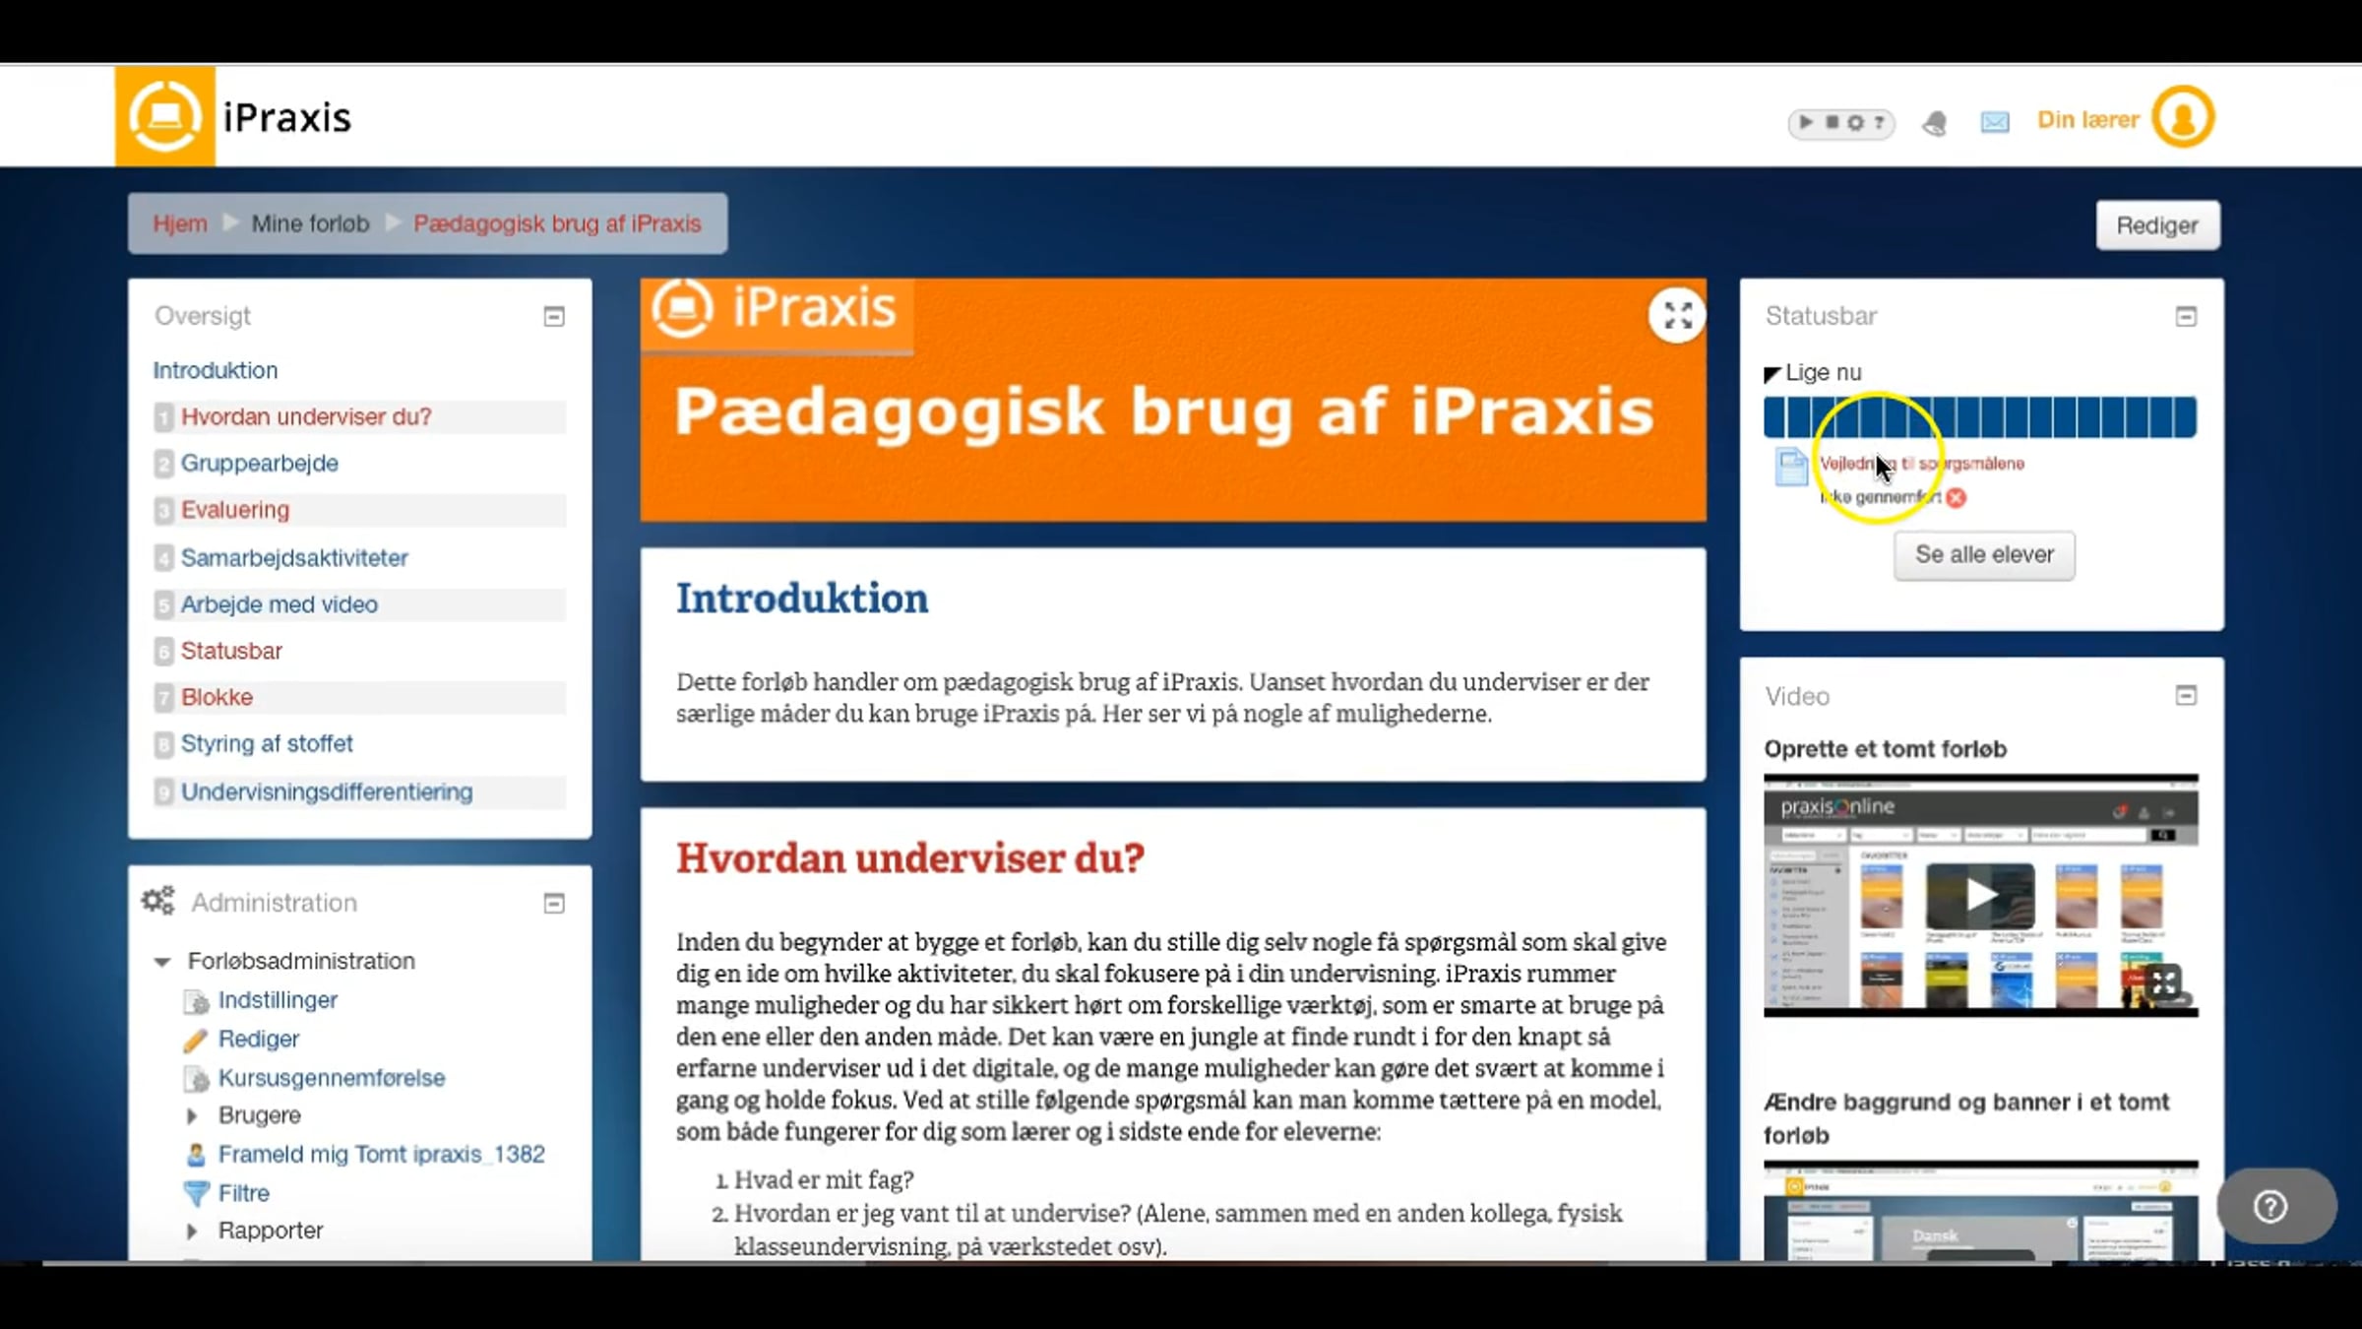Viewport: 2362px width, 1329px height.
Task: Open the round help button at bottom right
Action: click(2275, 1206)
